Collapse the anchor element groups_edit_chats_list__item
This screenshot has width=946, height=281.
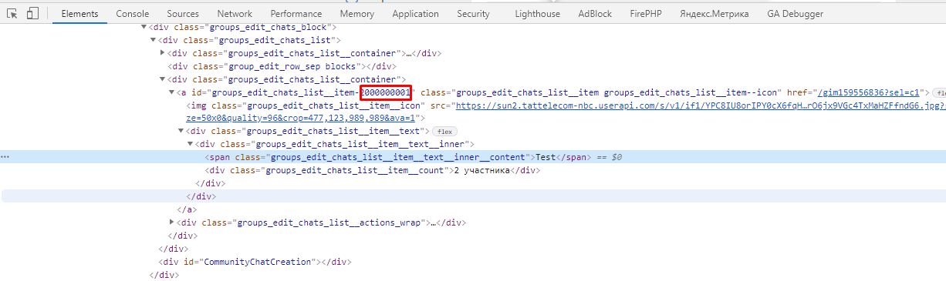pos(171,92)
